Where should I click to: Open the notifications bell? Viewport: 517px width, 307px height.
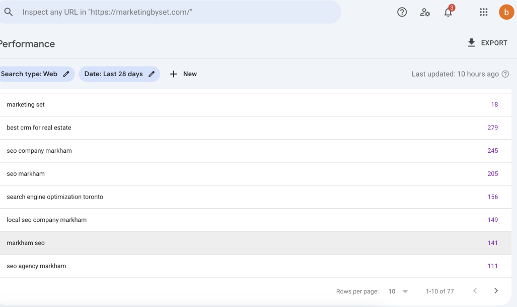[x=448, y=13]
